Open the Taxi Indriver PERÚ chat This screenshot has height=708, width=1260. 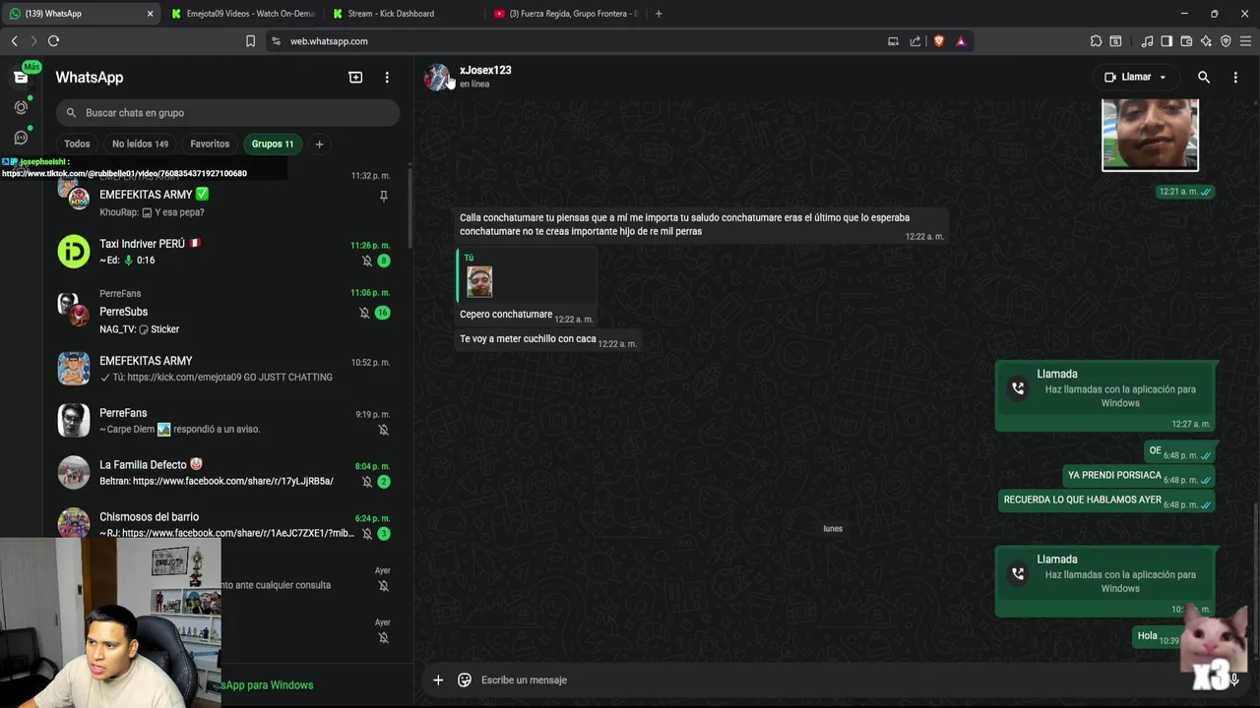227,252
